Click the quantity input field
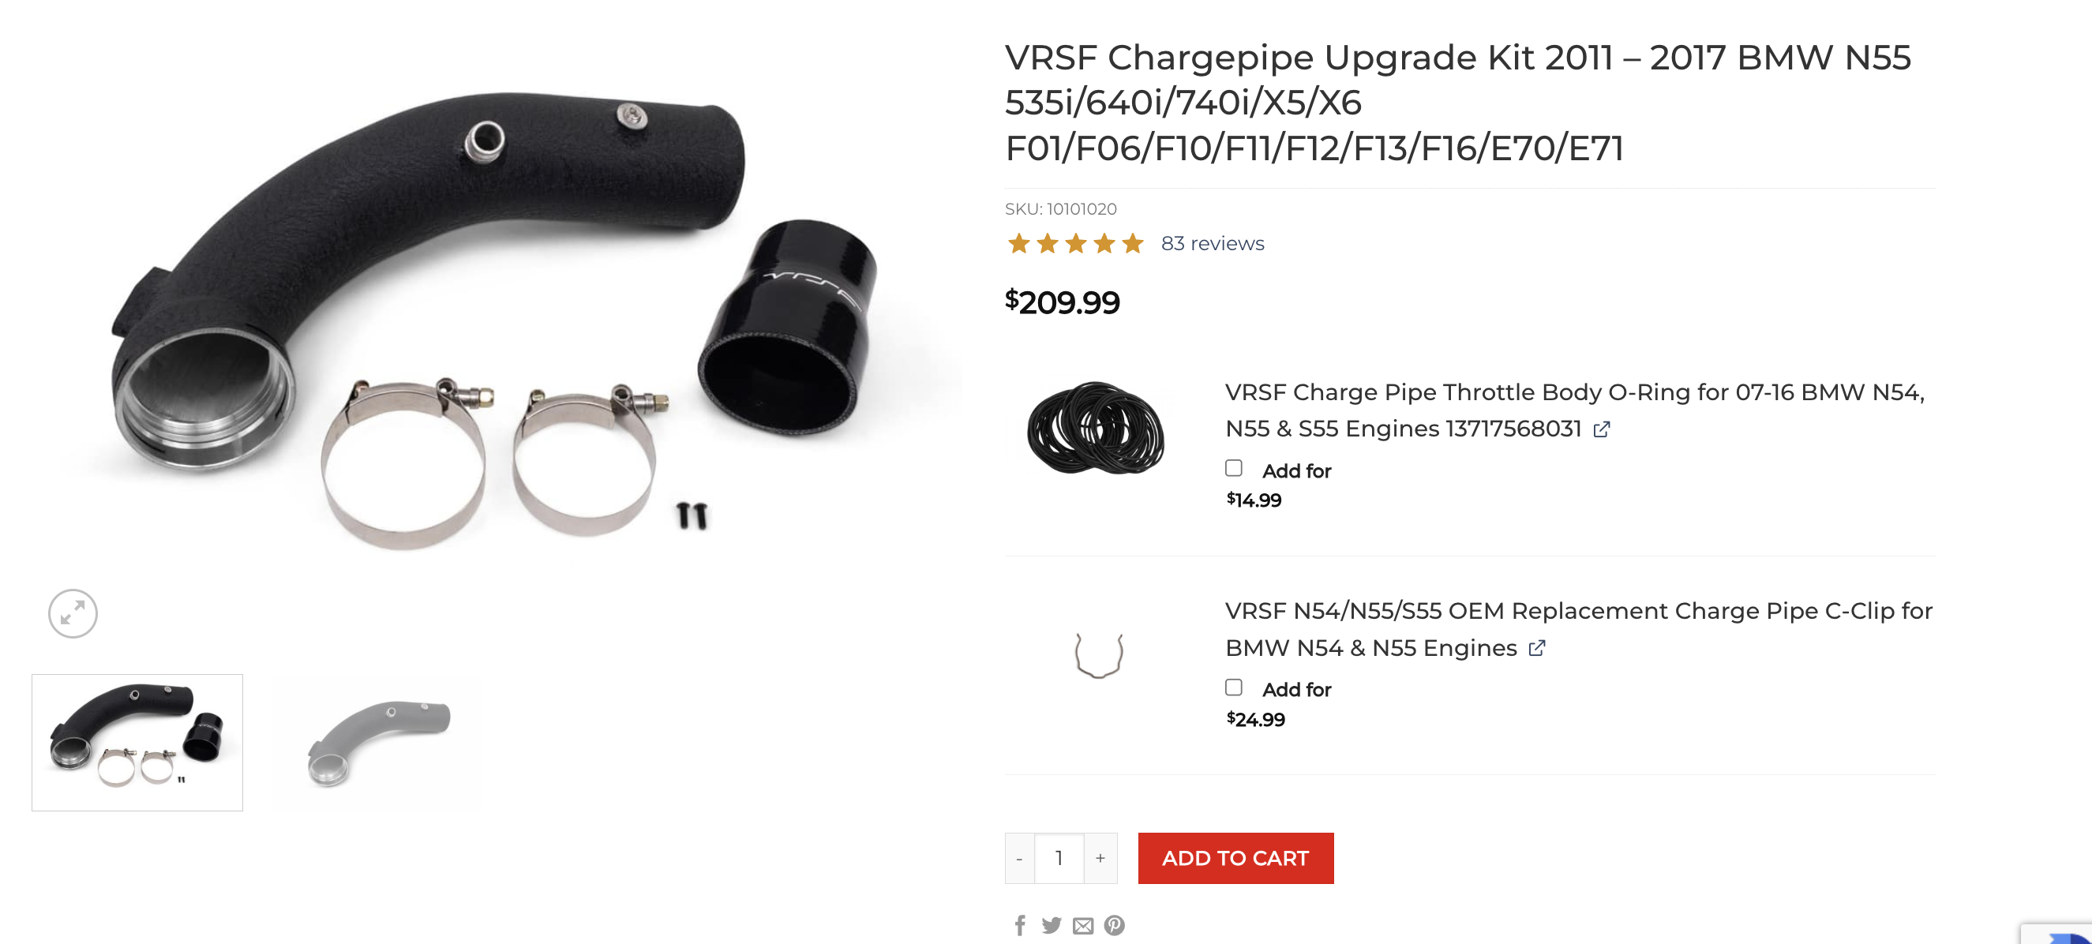2092x944 pixels. tap(1059, 858)
